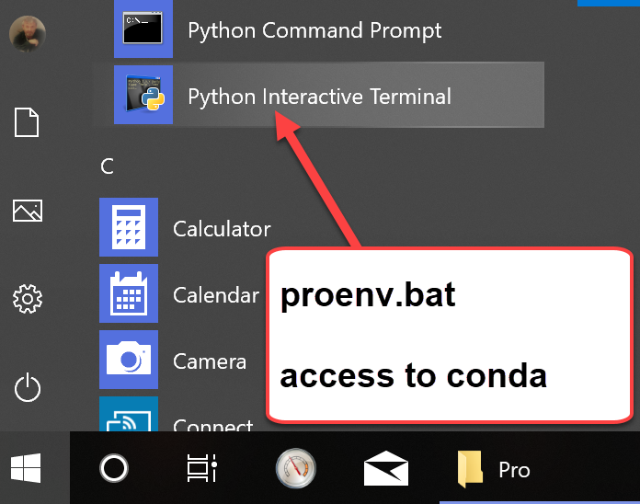Open the Mail app on taskbar
The width and height of the screenshot is (640, 504).
[385, 468]
